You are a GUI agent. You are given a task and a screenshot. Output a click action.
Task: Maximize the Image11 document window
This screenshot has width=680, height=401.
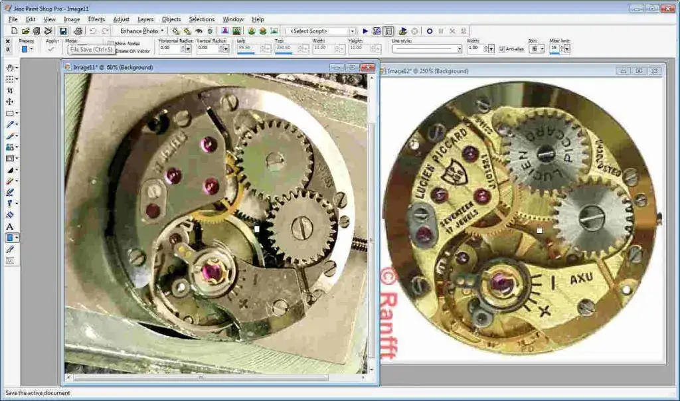tap(352, 67)
